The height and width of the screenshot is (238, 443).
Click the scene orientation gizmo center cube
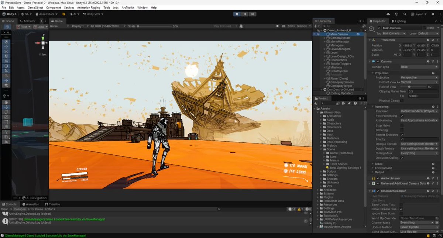tap(43, 43)
